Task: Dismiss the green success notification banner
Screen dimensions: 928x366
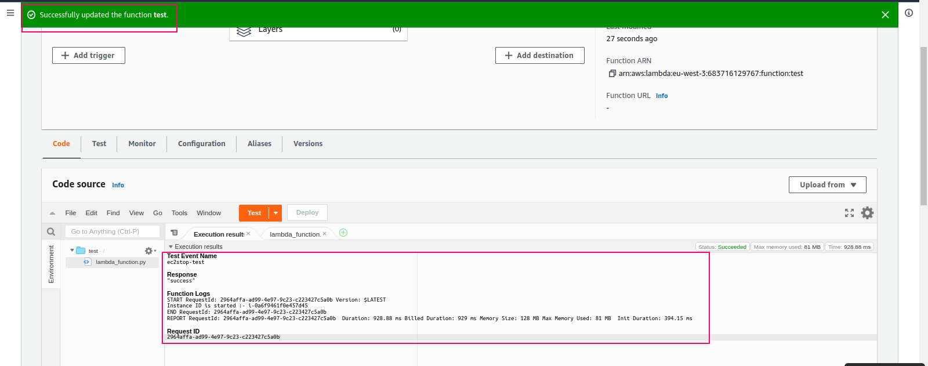Action: coord(885,15)
